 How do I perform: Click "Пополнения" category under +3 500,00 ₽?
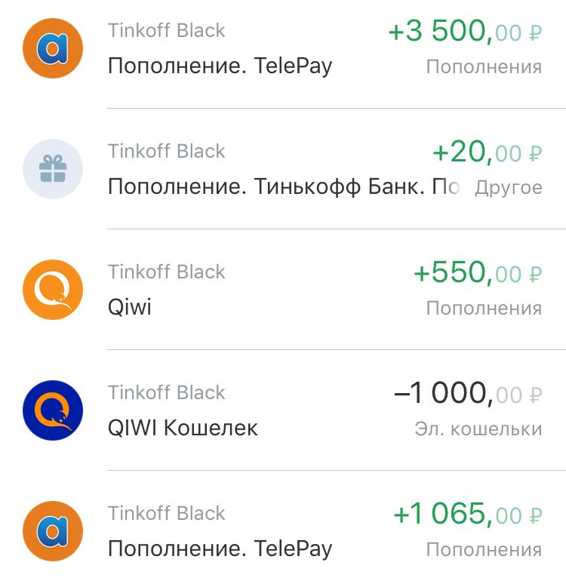[484, 66]
